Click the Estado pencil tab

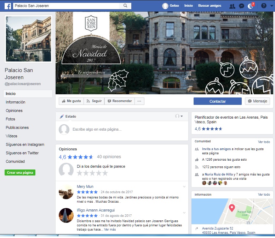point(68,117)
